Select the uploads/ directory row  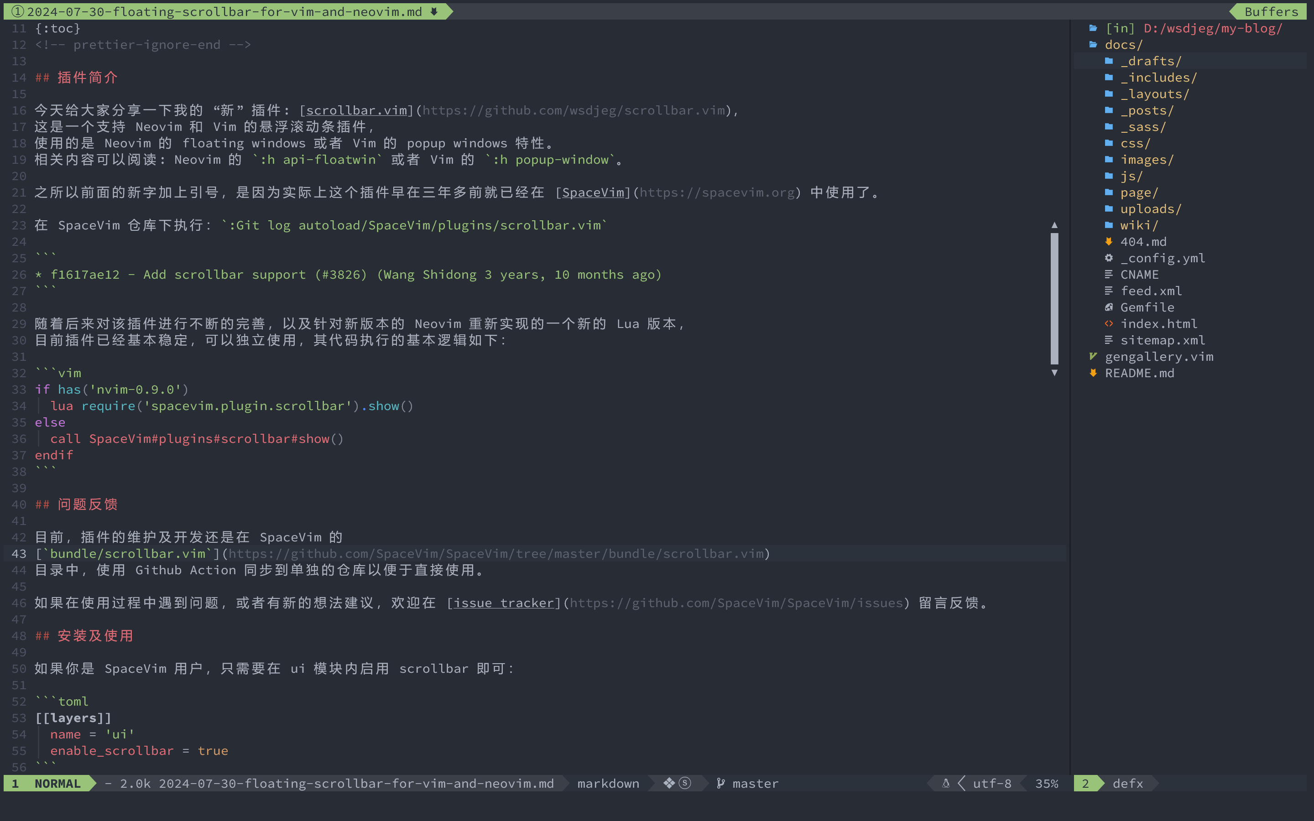click(x=1190, y=208)
